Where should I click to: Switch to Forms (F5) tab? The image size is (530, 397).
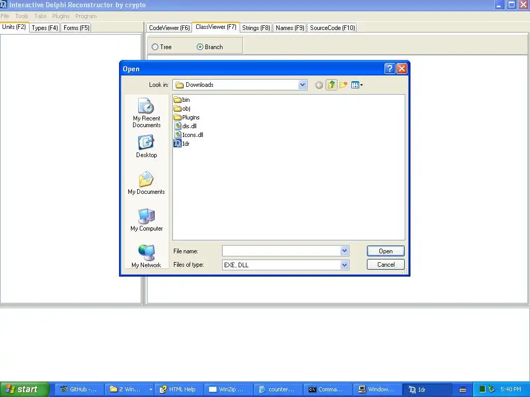pos(77,28)
